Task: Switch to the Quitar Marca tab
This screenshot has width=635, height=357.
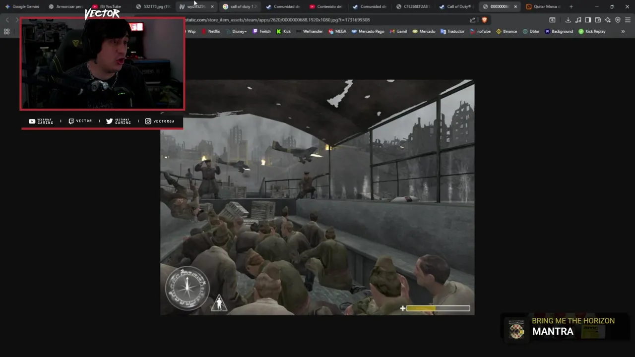Action: coord(543,6)
